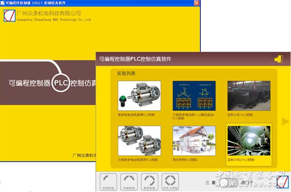Open the Y-delta reduced voltage start experiment
The image size is (291, 192).
click(x=194, y=96)
